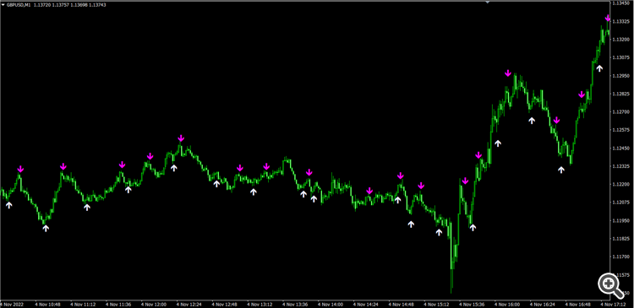Select the 1.11700 price scale label
Screen dimensions: 634x308
[x=621, y=257]
